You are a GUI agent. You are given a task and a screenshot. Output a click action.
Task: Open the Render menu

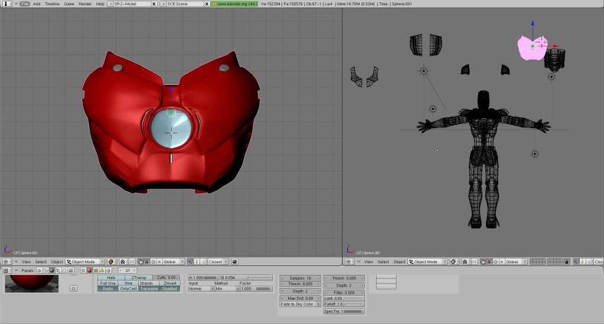tap(85, 4)
